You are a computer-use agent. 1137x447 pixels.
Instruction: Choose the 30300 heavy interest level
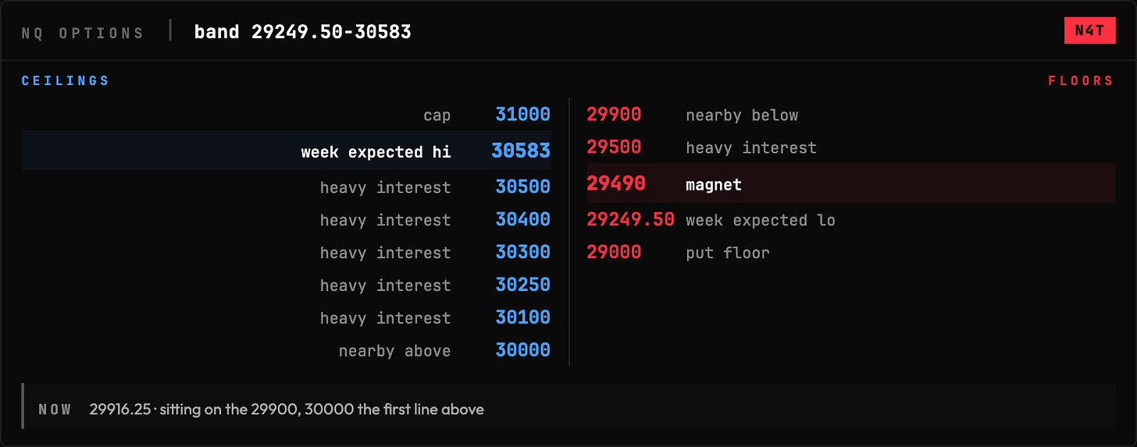287,253
